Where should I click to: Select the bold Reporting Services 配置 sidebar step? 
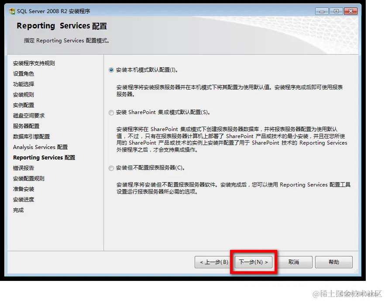coord(44,158)
